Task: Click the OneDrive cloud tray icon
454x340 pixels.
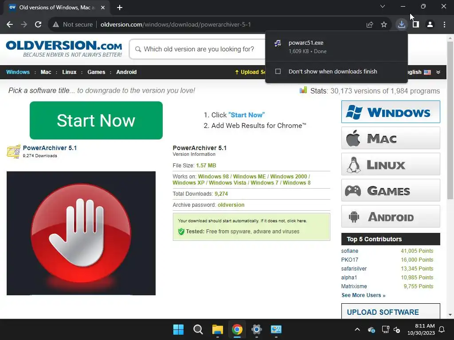Action: pyautogui.click(x=372, y=329)
